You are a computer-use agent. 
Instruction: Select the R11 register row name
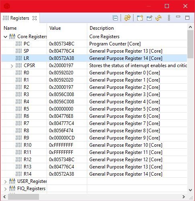(27, 152)
